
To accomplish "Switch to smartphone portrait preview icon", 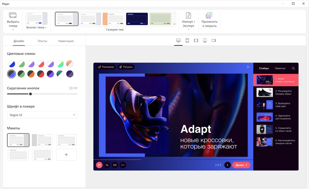I will coord(205,40).
